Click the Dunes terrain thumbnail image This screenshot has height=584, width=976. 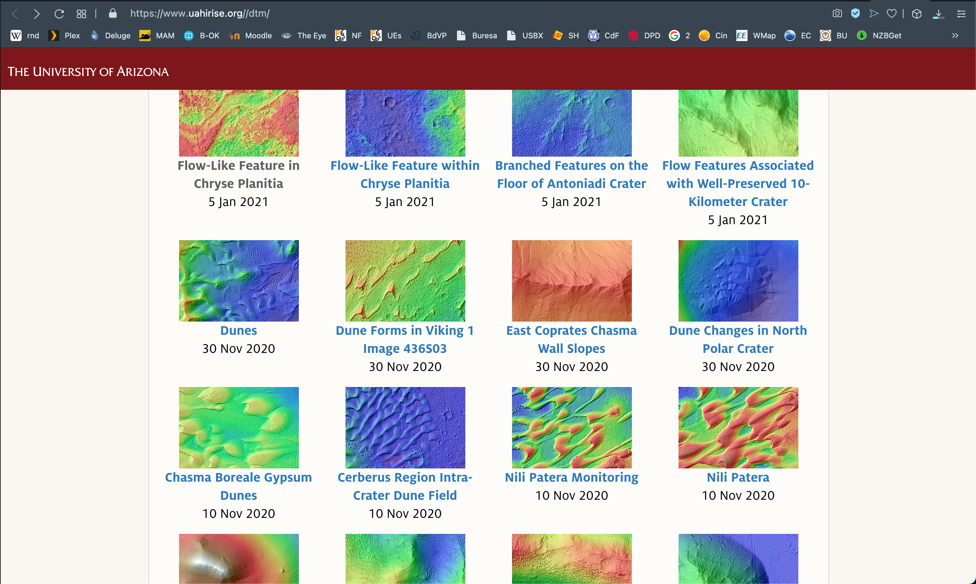coord(239,281)
